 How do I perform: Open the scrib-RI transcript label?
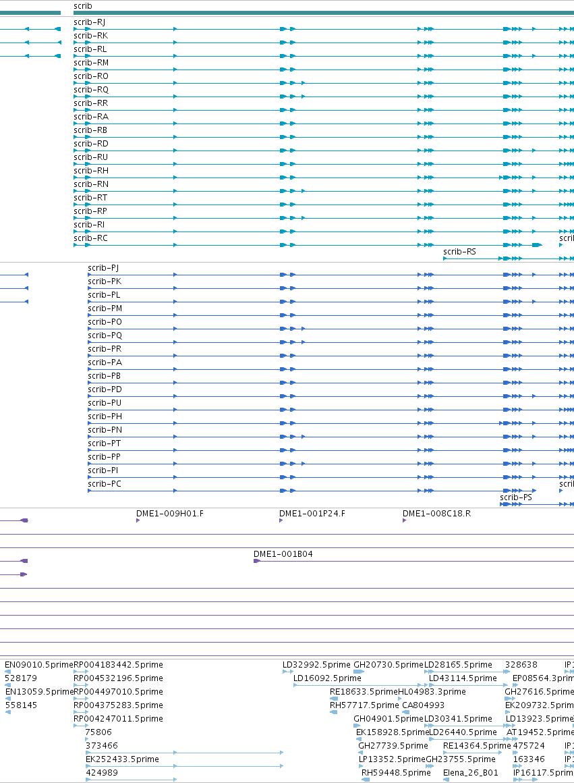tap(89, 224)
